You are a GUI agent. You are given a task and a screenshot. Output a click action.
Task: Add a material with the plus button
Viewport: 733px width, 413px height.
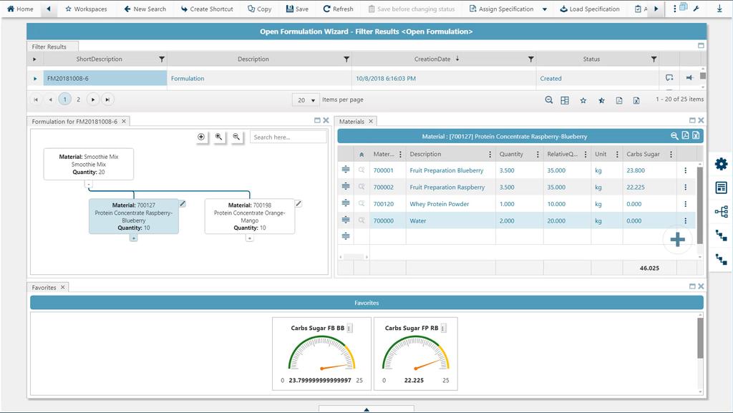coord(677,240)
